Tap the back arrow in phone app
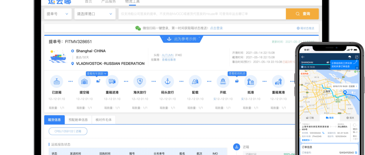 click(303, 57)
